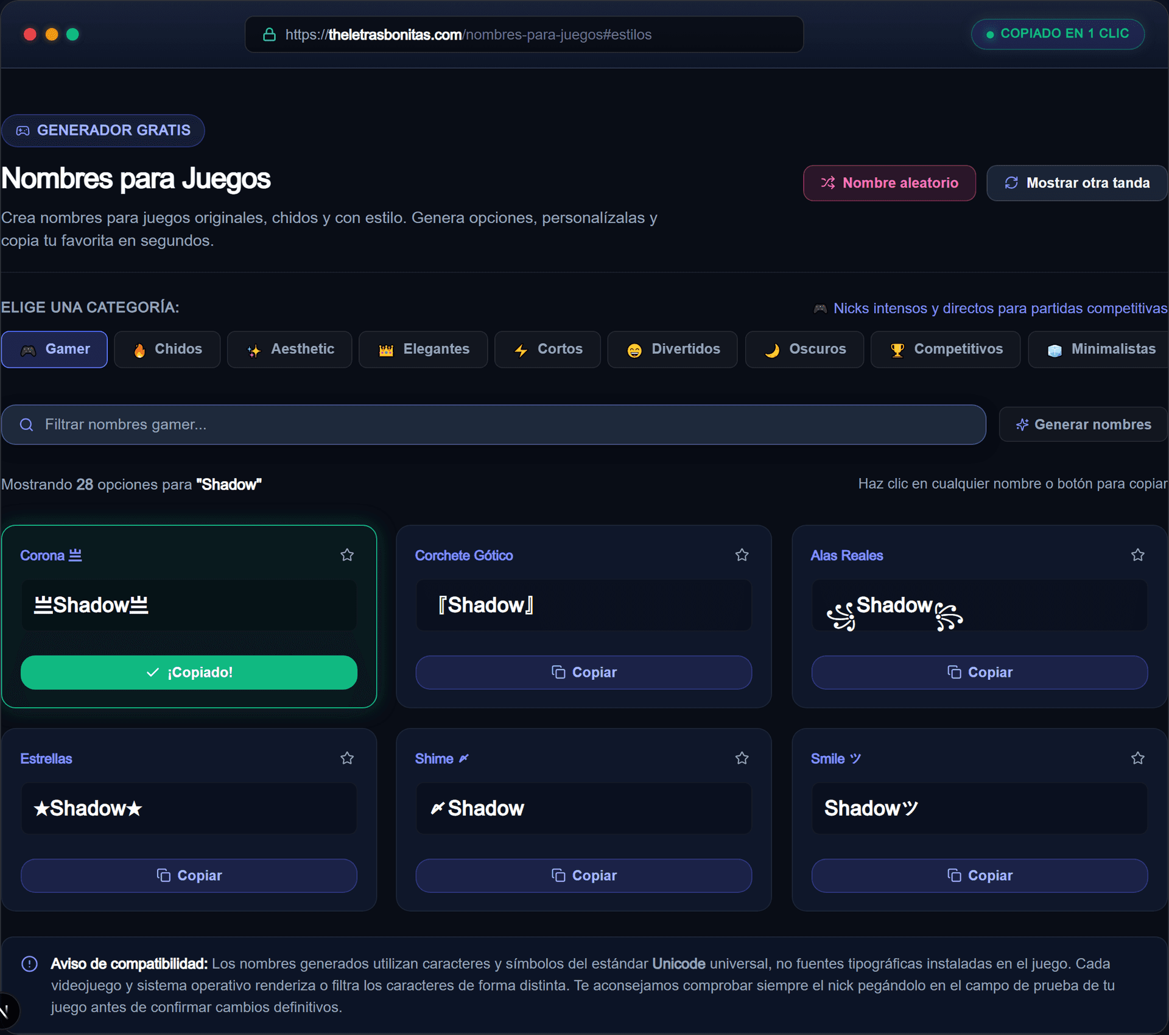Copy the Smile styled name
The height and width of the screenshot is (1035, 1169).
click(x=980, y=876)
